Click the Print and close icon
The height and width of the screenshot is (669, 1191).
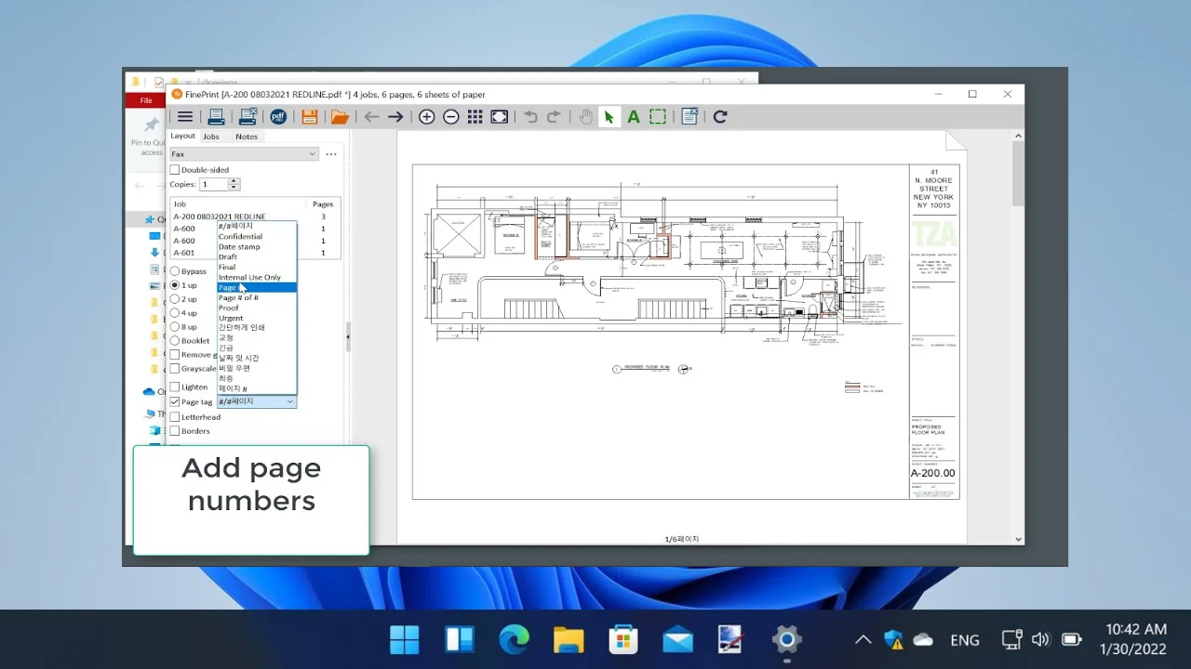click(x=248, y=117)
